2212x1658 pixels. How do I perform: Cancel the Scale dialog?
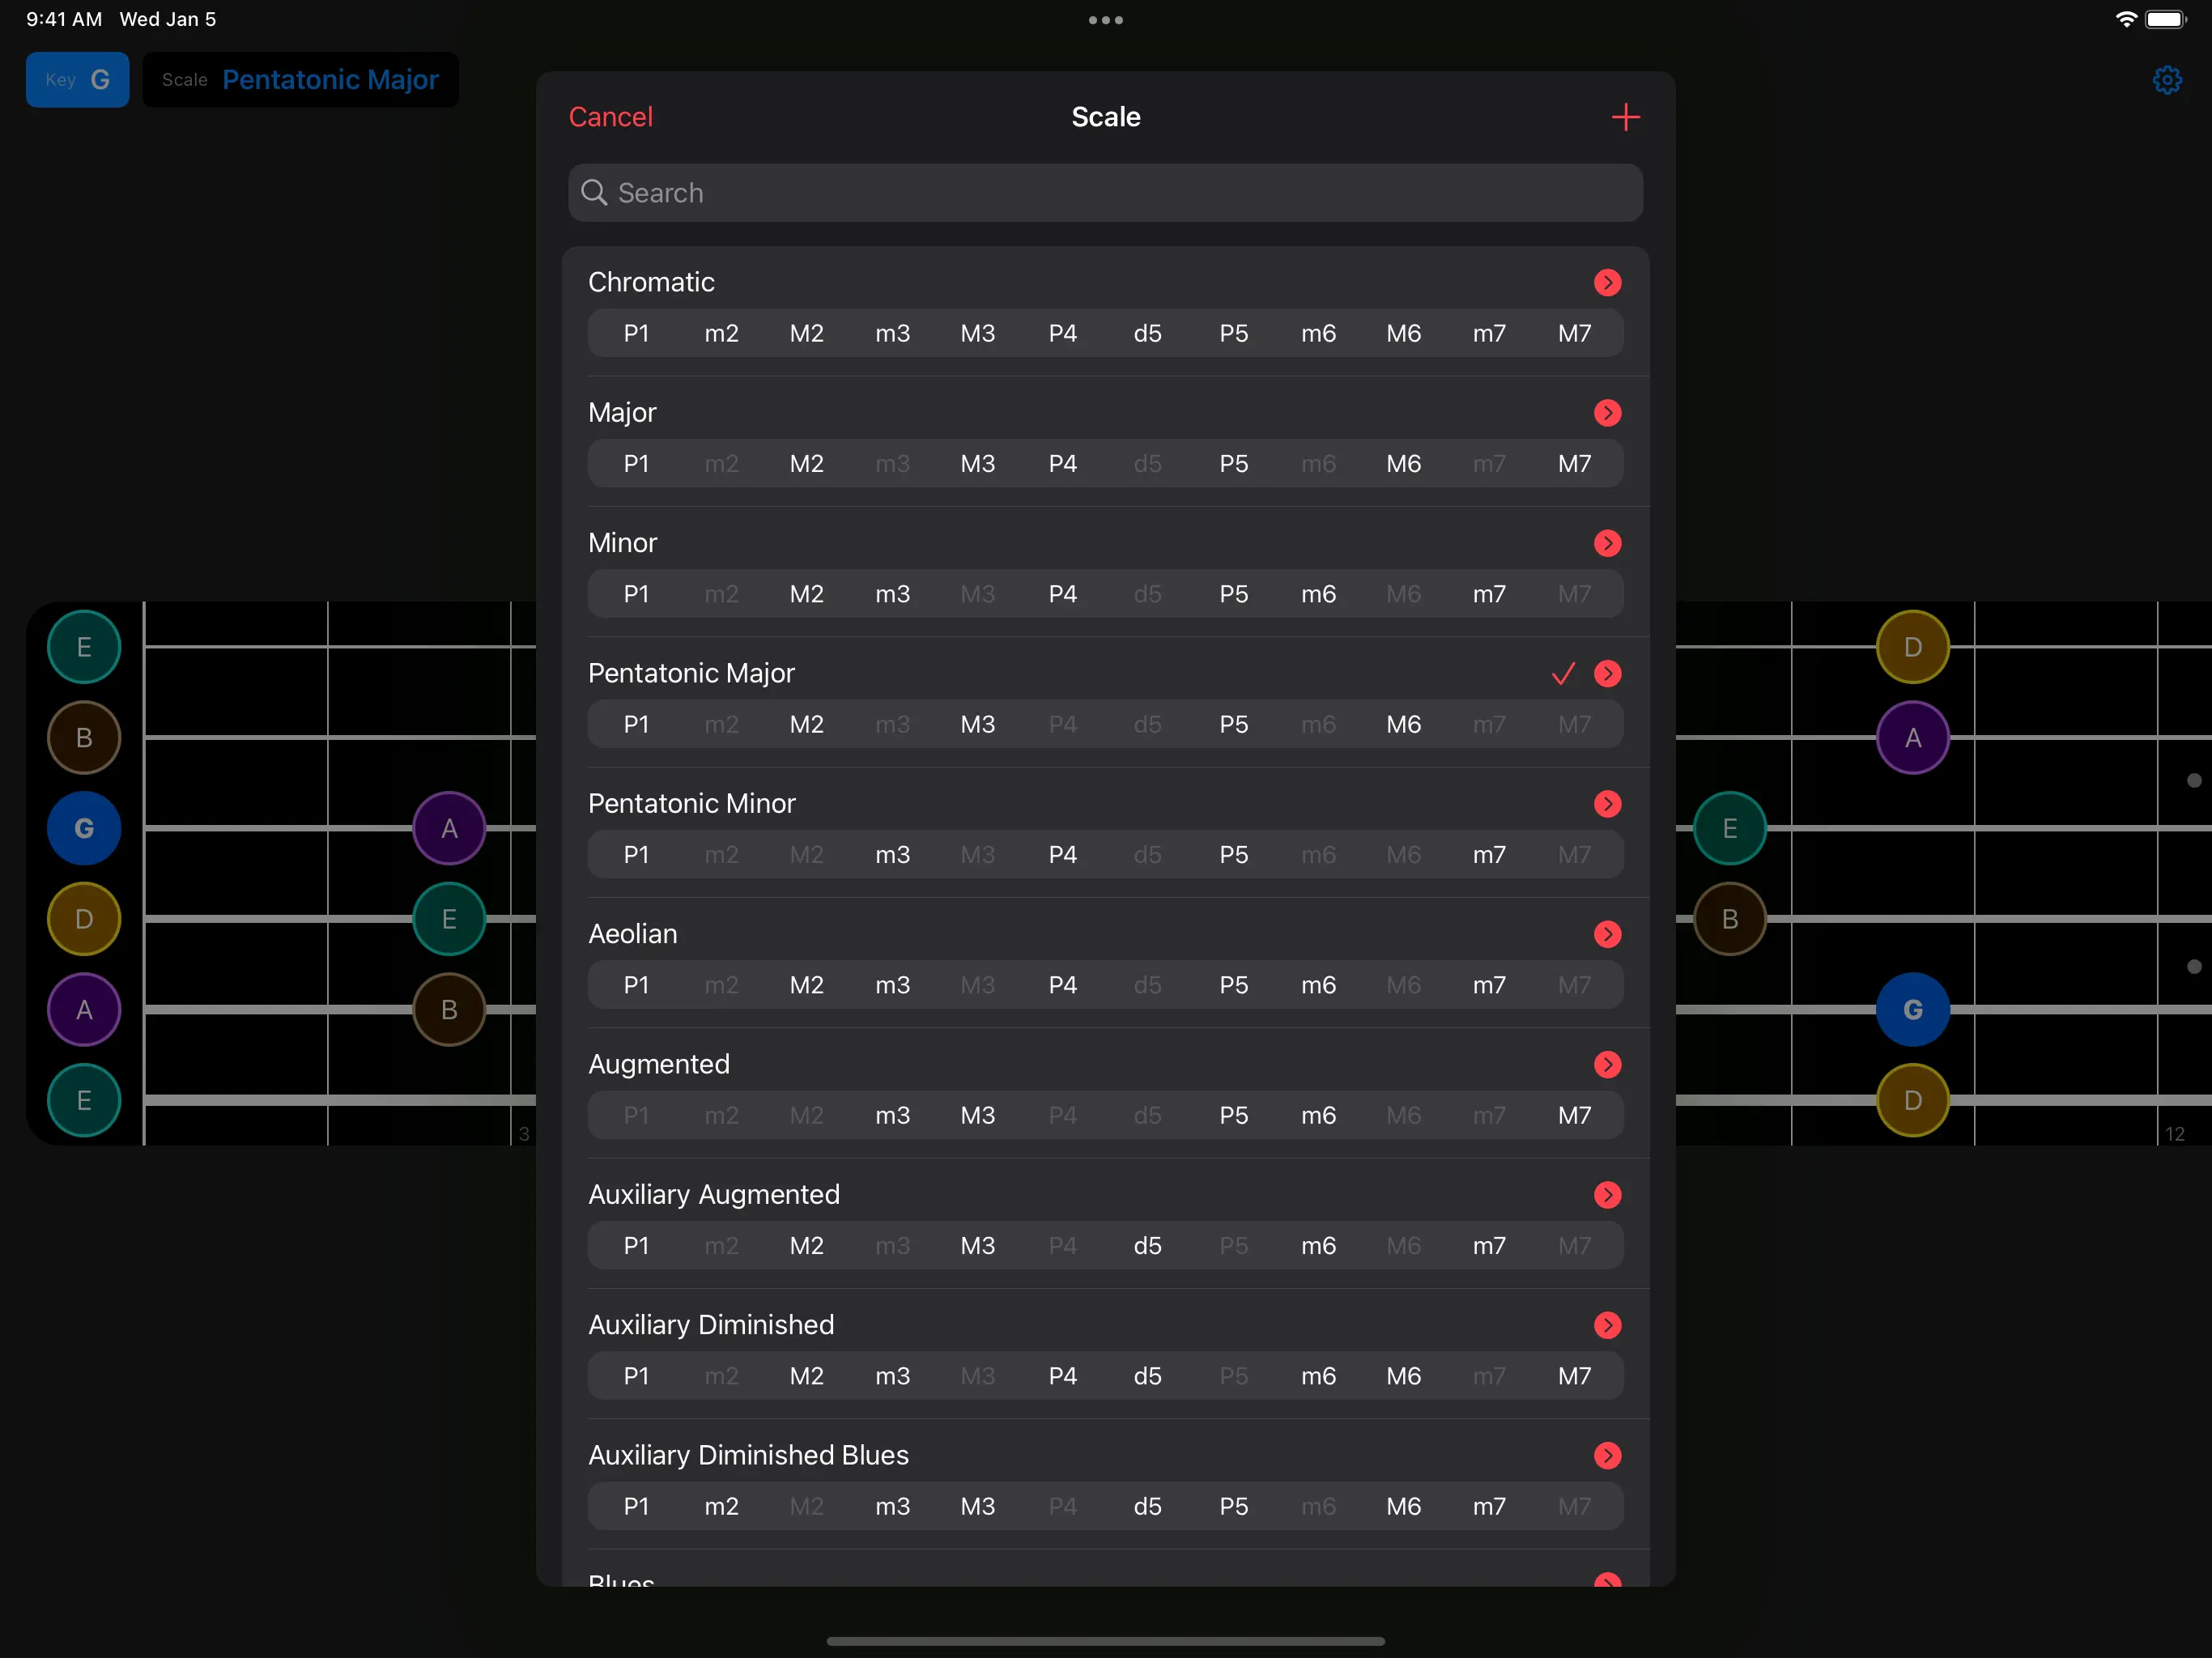[610, 117]
